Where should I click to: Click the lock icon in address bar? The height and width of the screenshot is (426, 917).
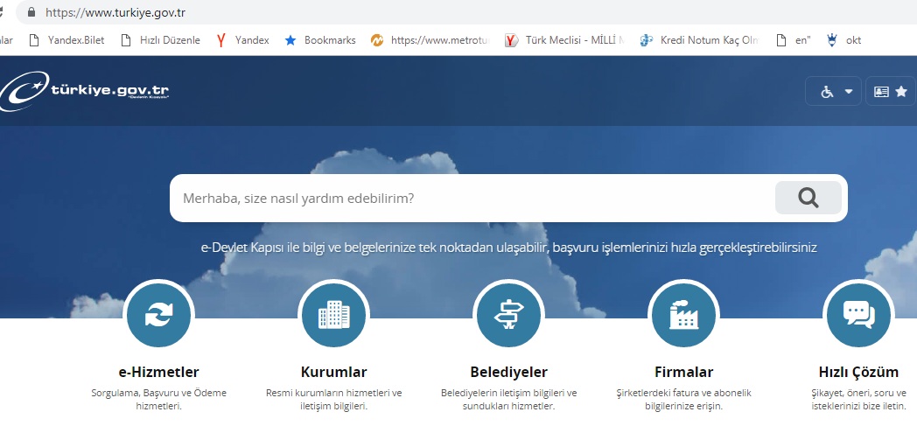click(32, 13)
